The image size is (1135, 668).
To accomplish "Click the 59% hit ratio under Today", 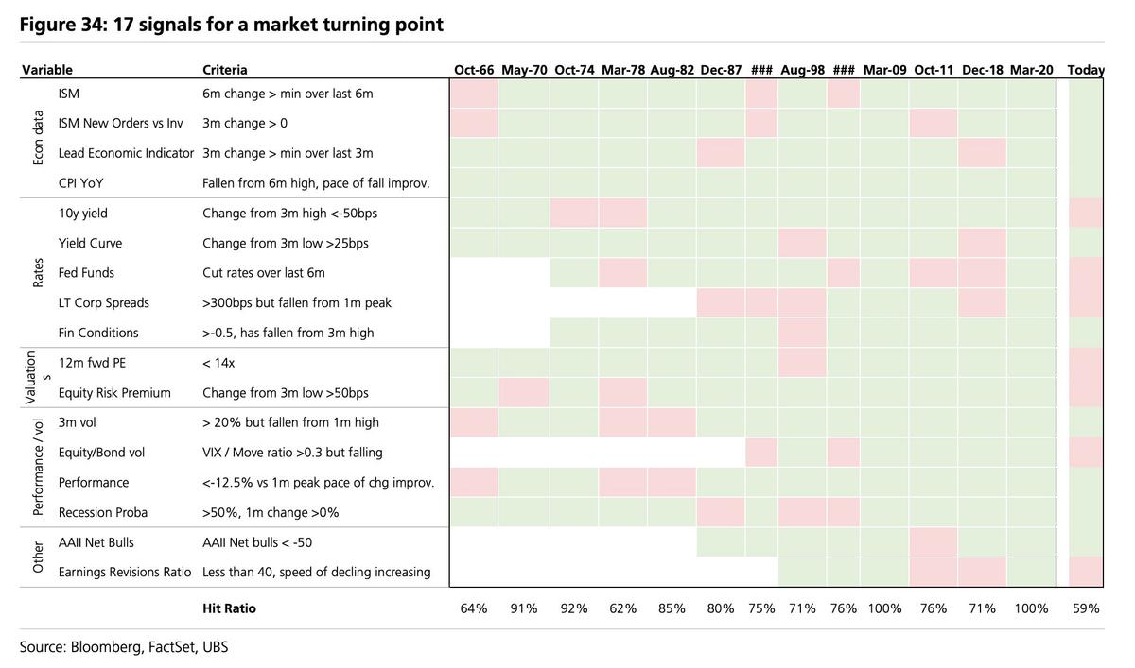I will coord(1086,608).
